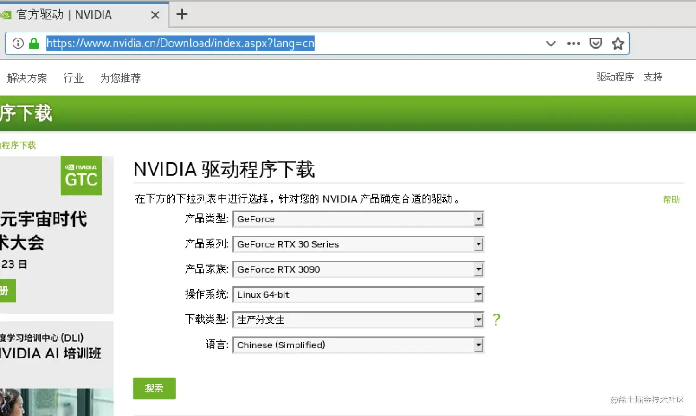Open the page actions ellipsis icon
This screenshot has width=696, height=416.
tap(574, 43)
